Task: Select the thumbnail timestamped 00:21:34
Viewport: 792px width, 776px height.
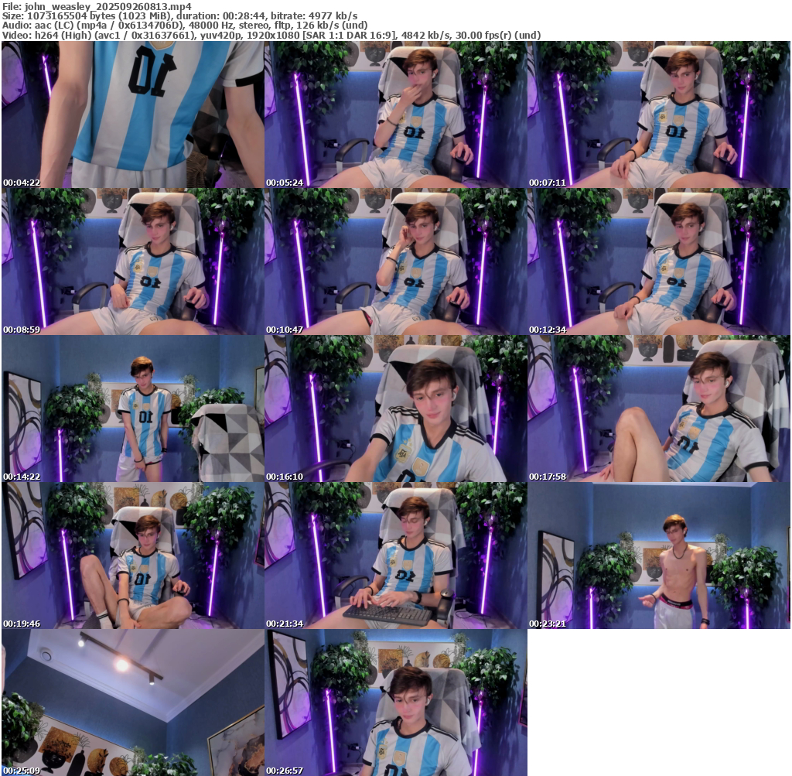Action: (x=395, y=556)
